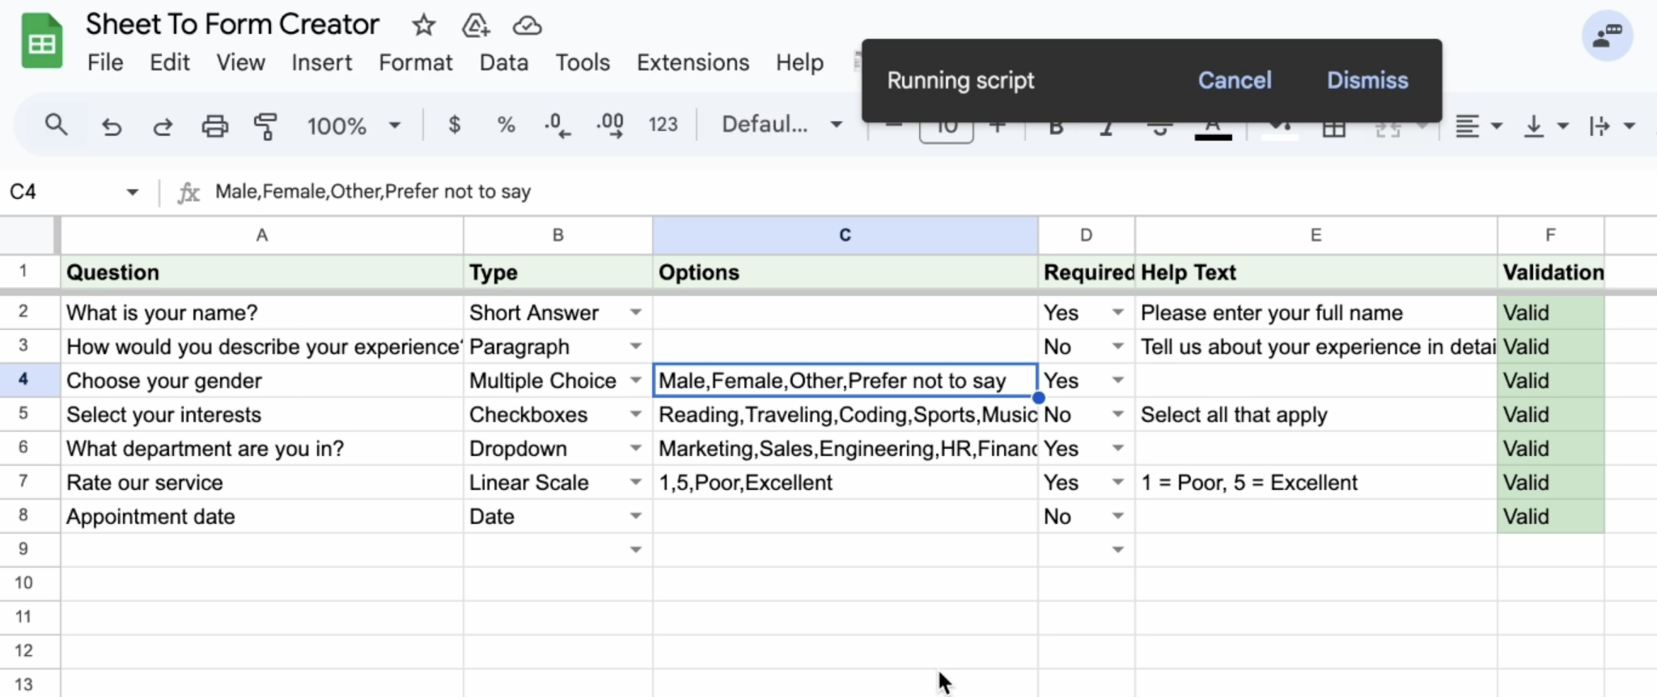The image size is (1657, 697).
Task: Select cell '1,5,Poor,Excellent'
Action: pos(845,482)
